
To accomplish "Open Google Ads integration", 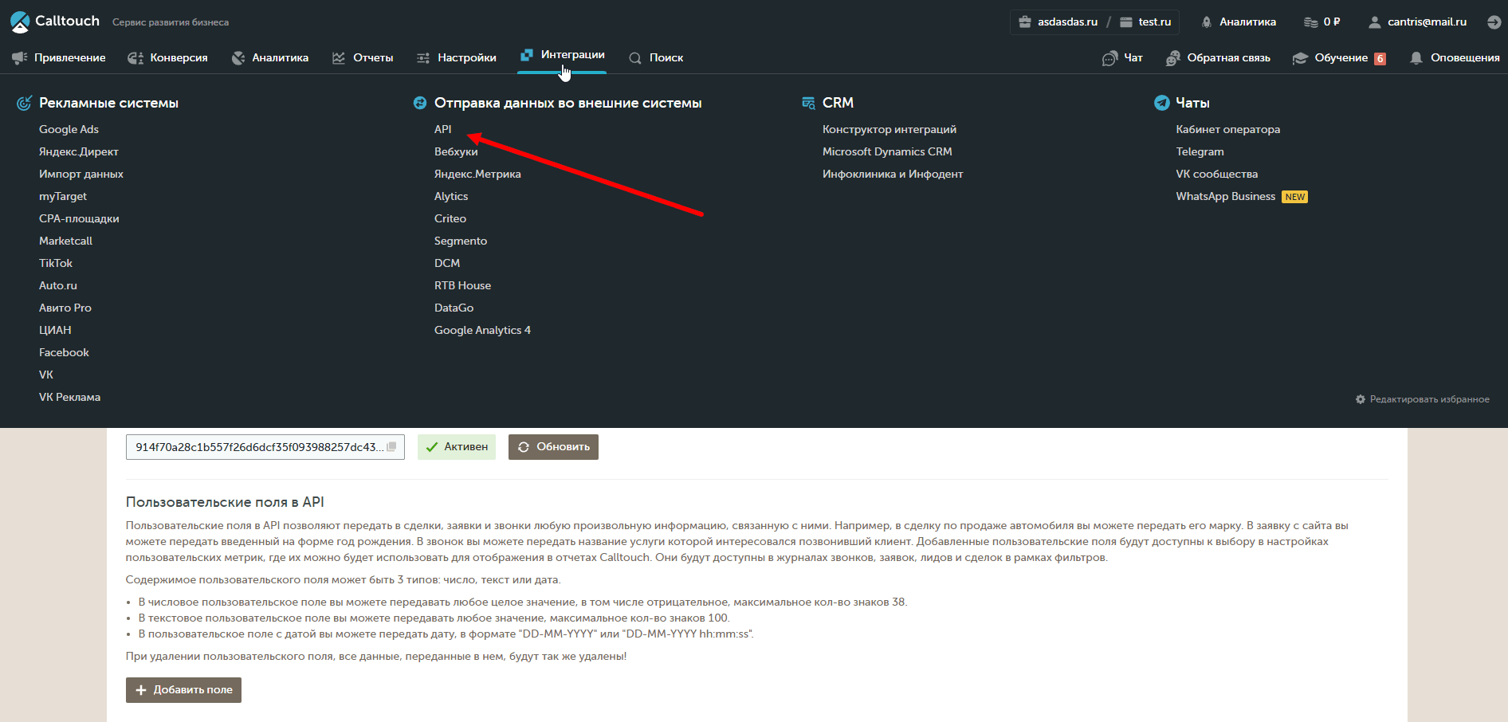I will click(x=69, y=129).
